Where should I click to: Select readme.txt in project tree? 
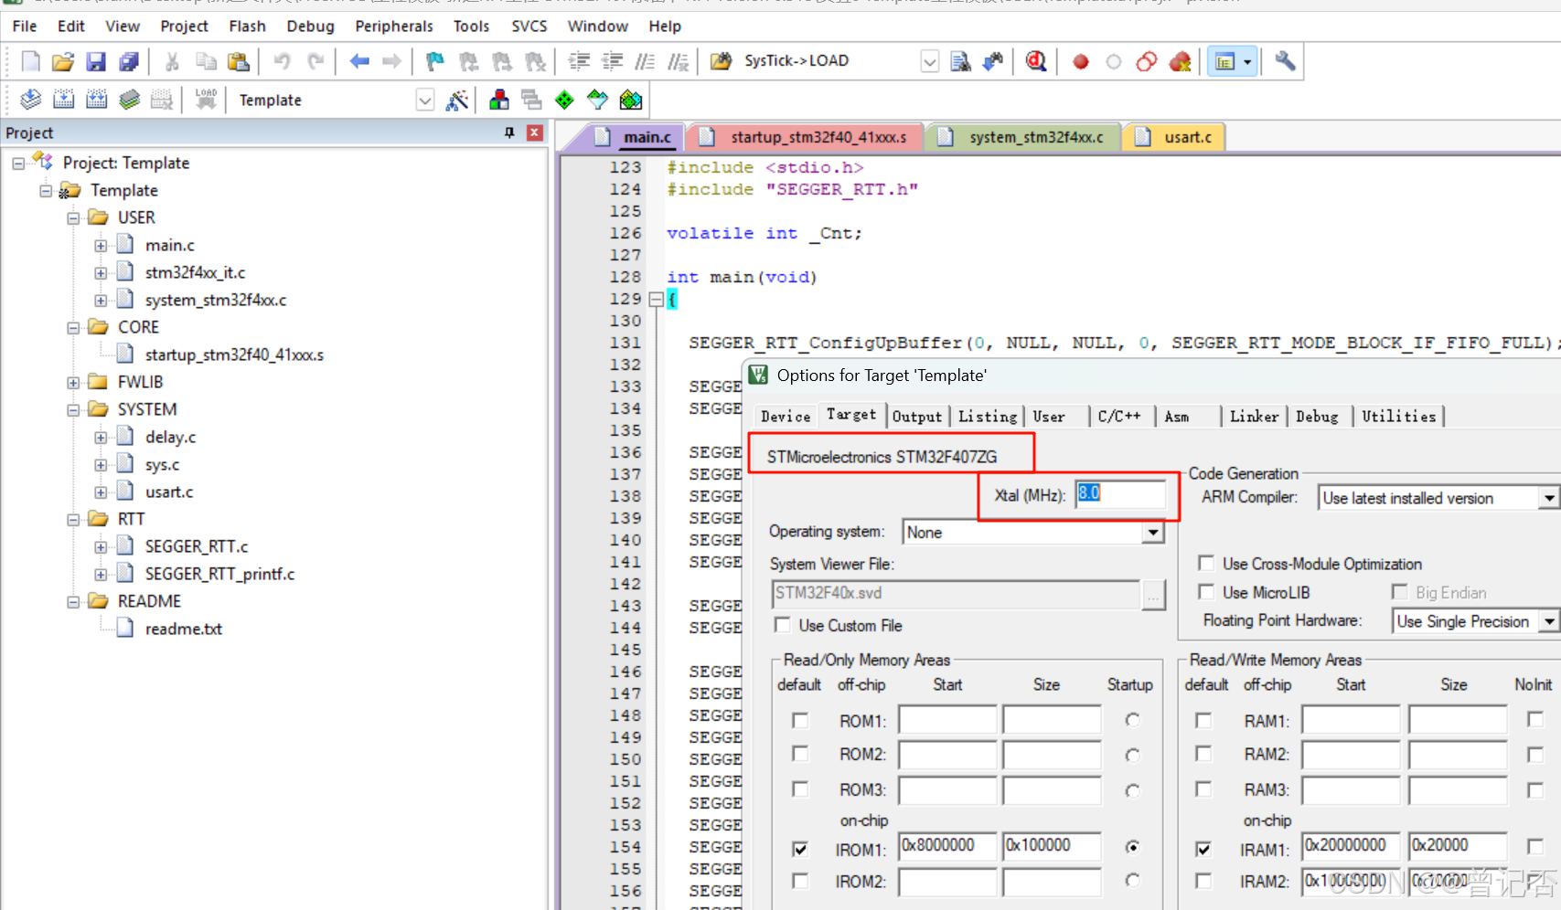(x=183, y=629)
